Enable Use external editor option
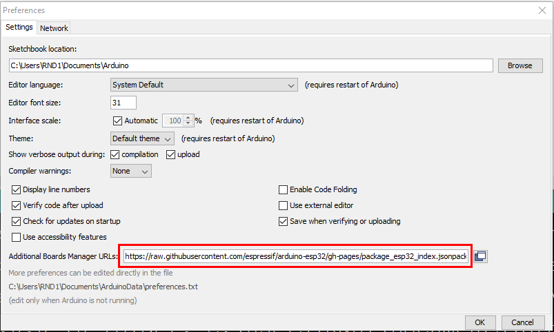 tap(283, 205)
